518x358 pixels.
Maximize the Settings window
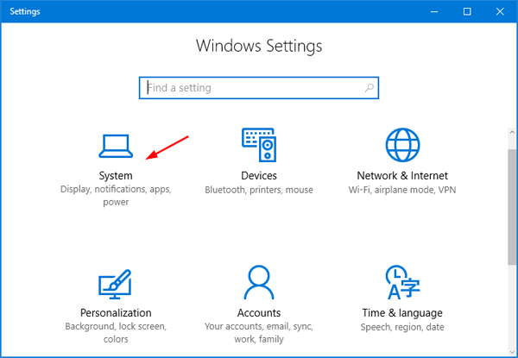tap(467, 11)
